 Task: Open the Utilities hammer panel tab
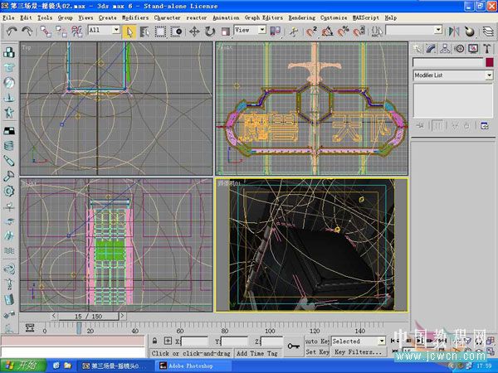487,49
